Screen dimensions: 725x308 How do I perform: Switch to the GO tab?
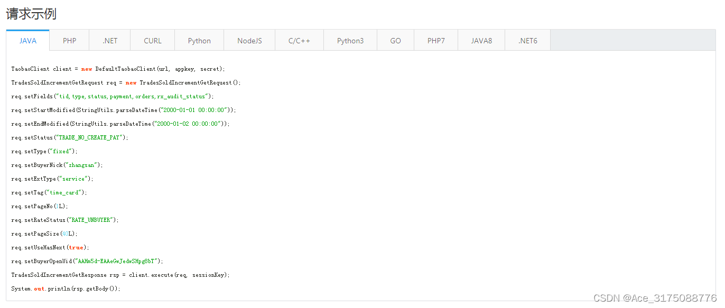click(395, 41)
